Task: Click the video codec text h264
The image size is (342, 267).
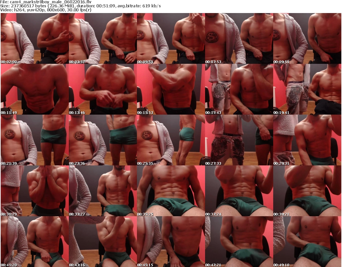Action: tap(19, 10)
